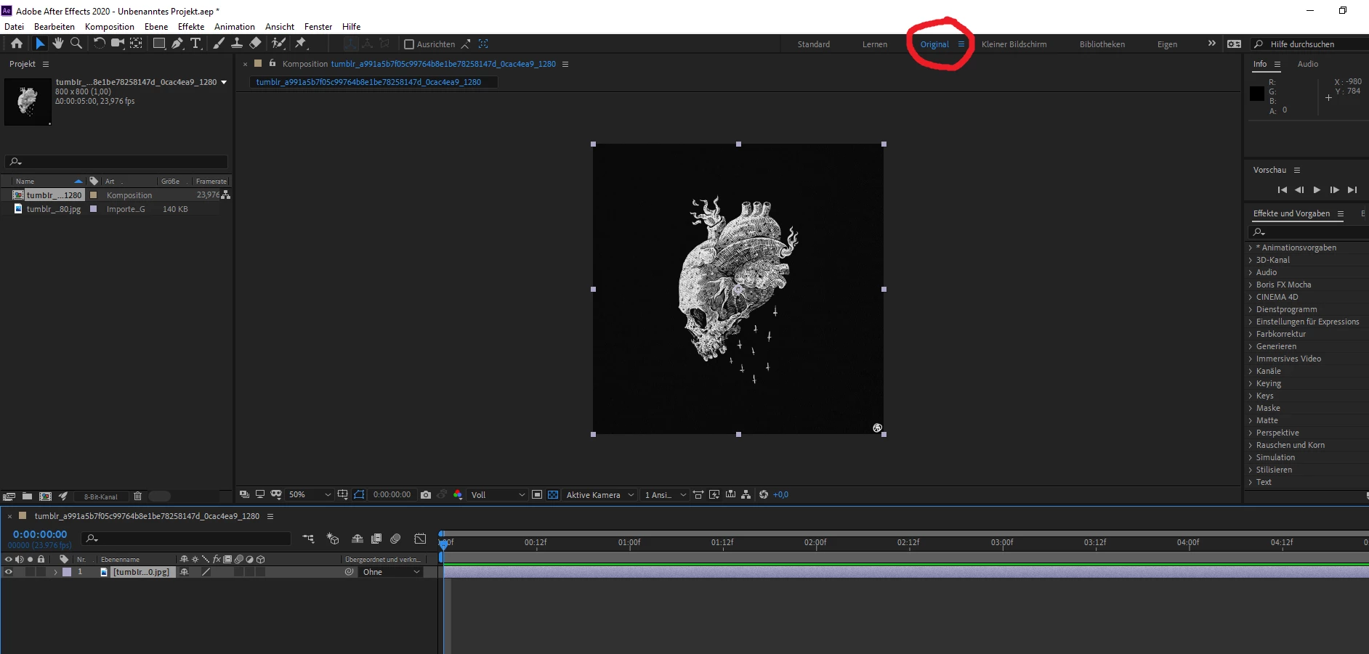Toggle the transparency grid in viewer
1369x654 pixels.
pos(553,495)
